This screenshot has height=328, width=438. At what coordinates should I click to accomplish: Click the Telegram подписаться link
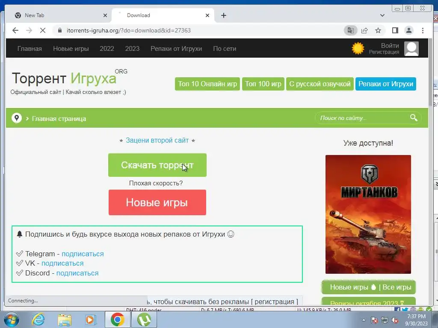pos(83,254)
